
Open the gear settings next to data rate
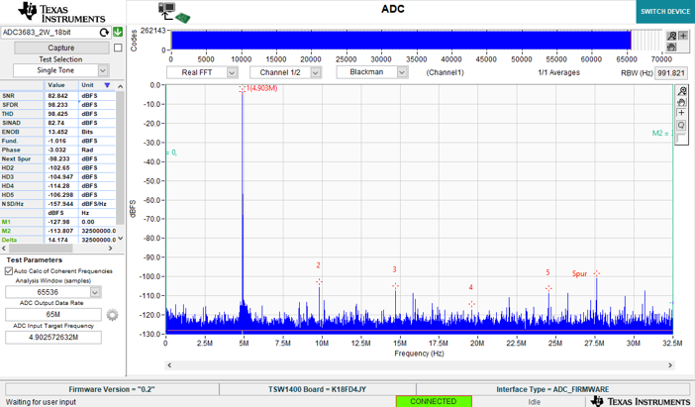click(x=112, y=315)
